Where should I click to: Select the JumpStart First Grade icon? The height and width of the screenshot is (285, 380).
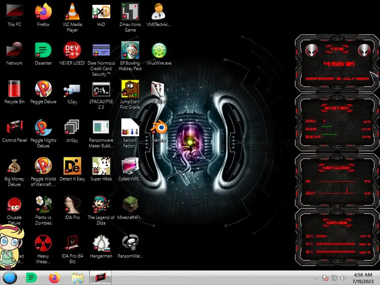coord(130,95)
